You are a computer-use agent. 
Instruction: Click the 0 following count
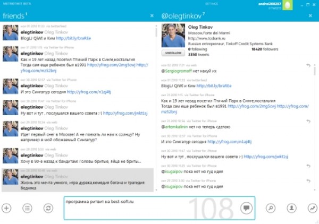click(197, 49)
